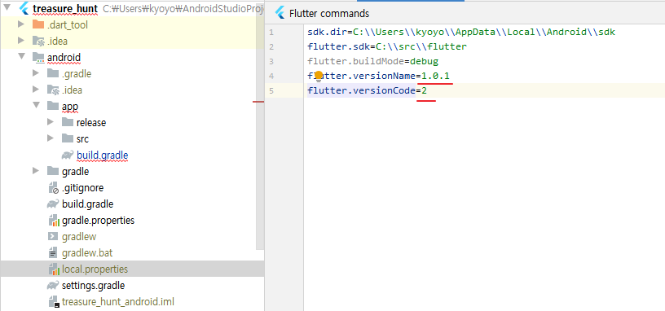Image resolution: width=665 pixels, height=311 pixels.
Task: Expand the top-level .idea folder arrow
Action: pos(21,41)
